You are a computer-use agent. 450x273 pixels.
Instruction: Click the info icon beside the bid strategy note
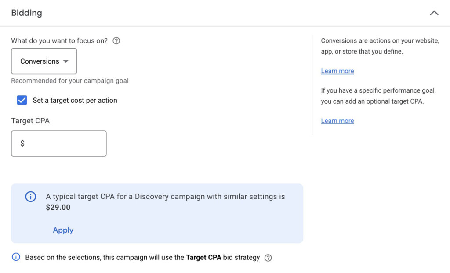(16, 257)
